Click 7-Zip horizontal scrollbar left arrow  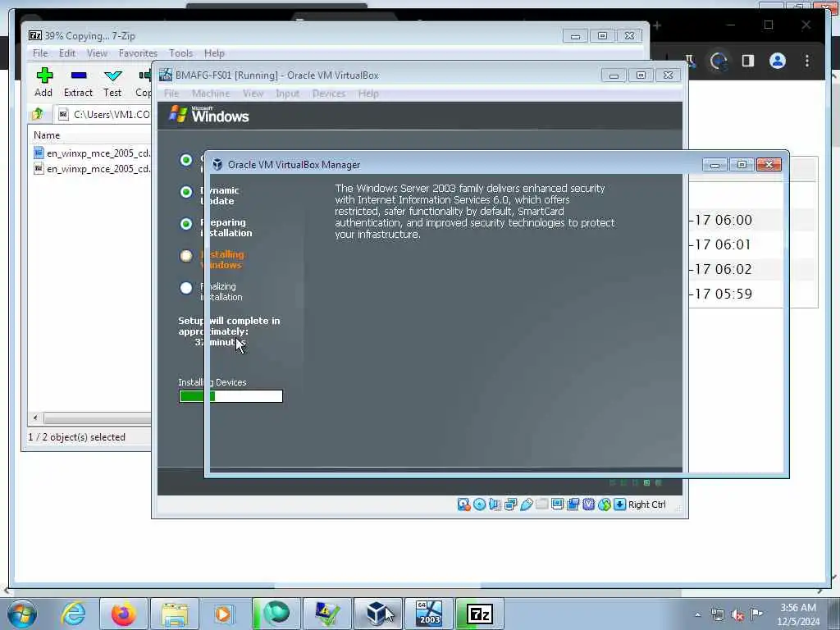tap(35, 418)
